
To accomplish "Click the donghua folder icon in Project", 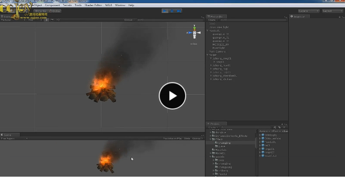I will (213, 132).
